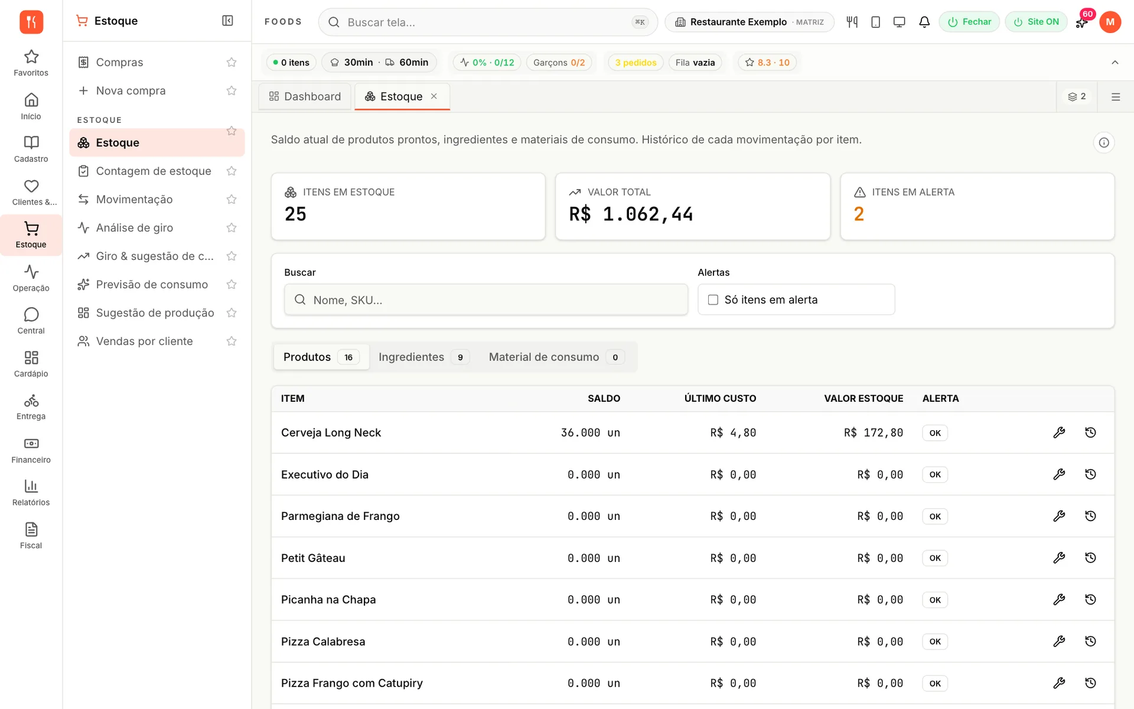Favorite Nova compra with its star
The height and width of the screenshot is (709, 1134).
click(x=232, y=90)
